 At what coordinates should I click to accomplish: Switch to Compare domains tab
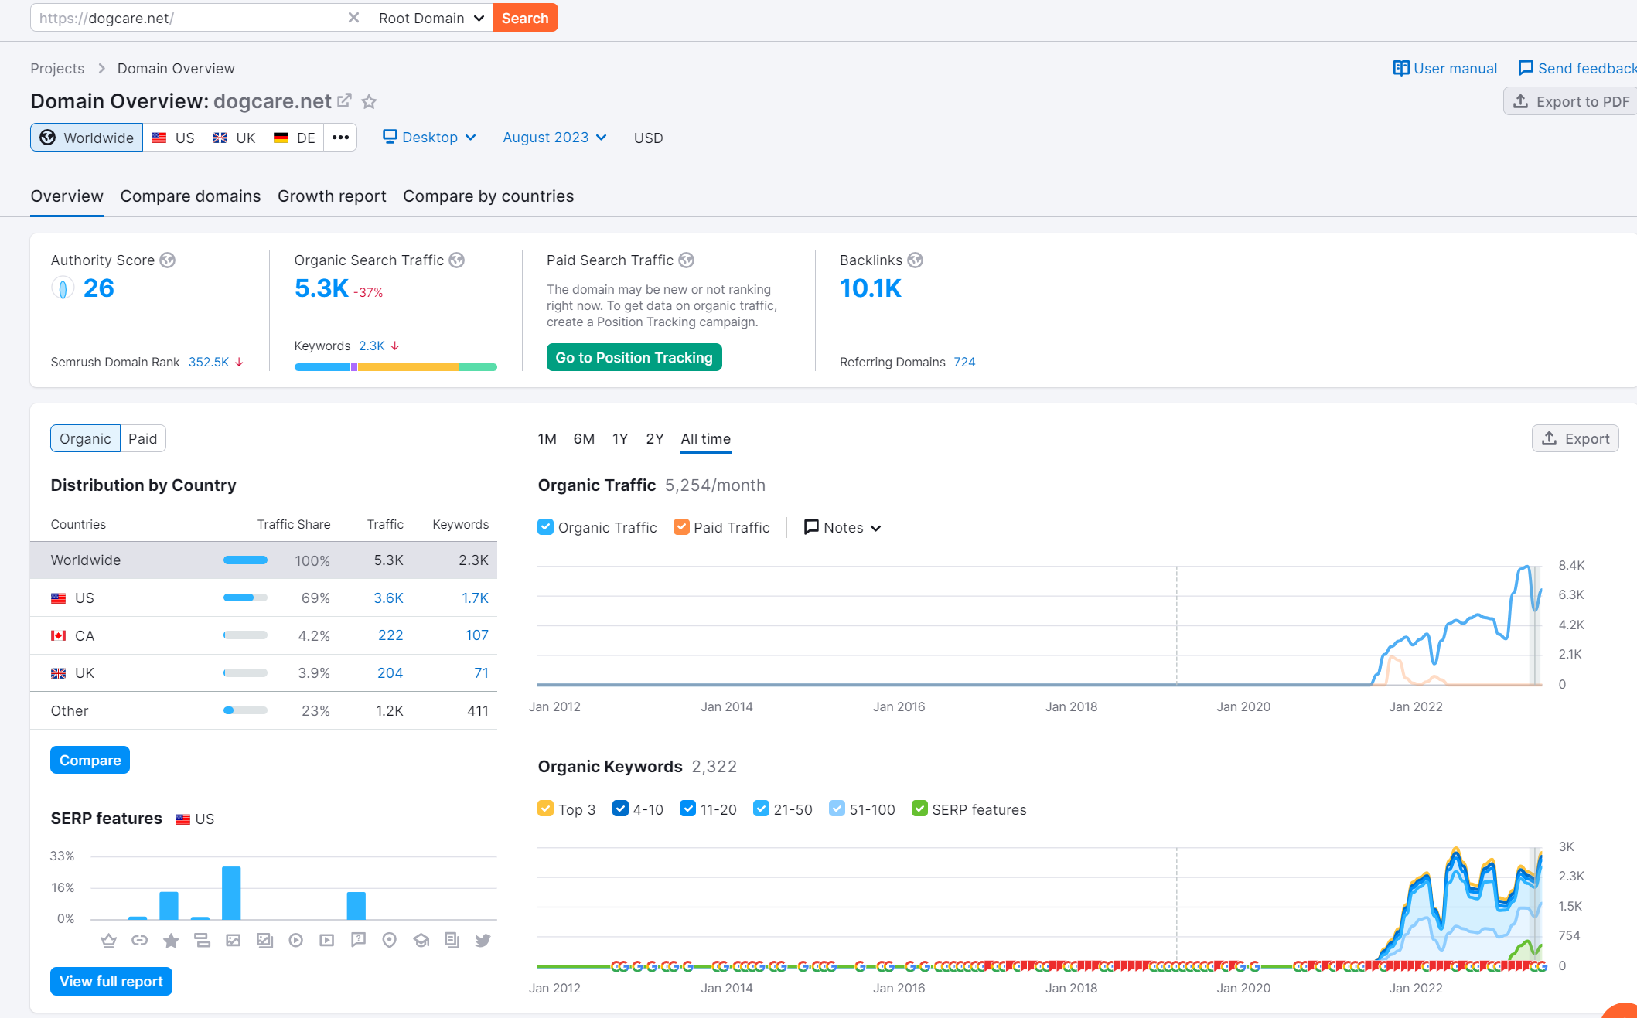[190, 196]
